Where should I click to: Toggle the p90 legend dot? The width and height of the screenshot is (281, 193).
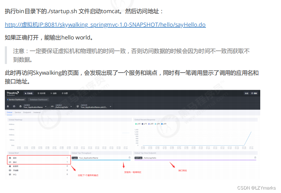point(149,124)
